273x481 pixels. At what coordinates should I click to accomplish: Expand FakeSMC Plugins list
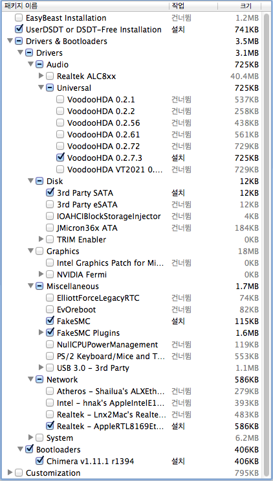[41, 332]
